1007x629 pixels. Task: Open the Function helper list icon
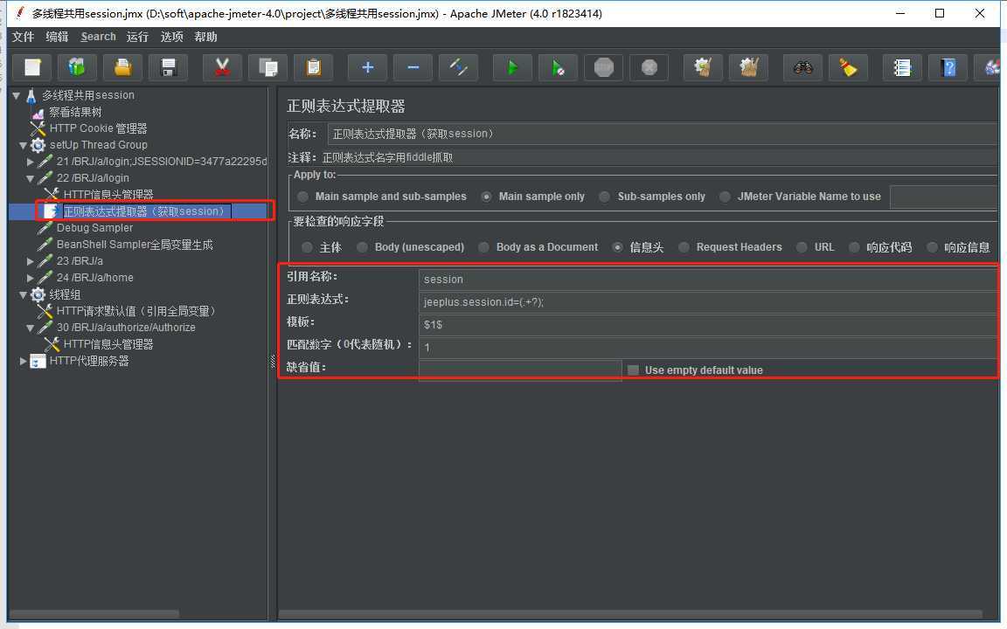click(x=902, y=67)
